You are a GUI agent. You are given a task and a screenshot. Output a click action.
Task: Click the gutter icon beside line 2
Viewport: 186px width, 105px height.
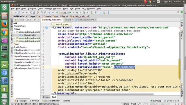click(46, 27)
